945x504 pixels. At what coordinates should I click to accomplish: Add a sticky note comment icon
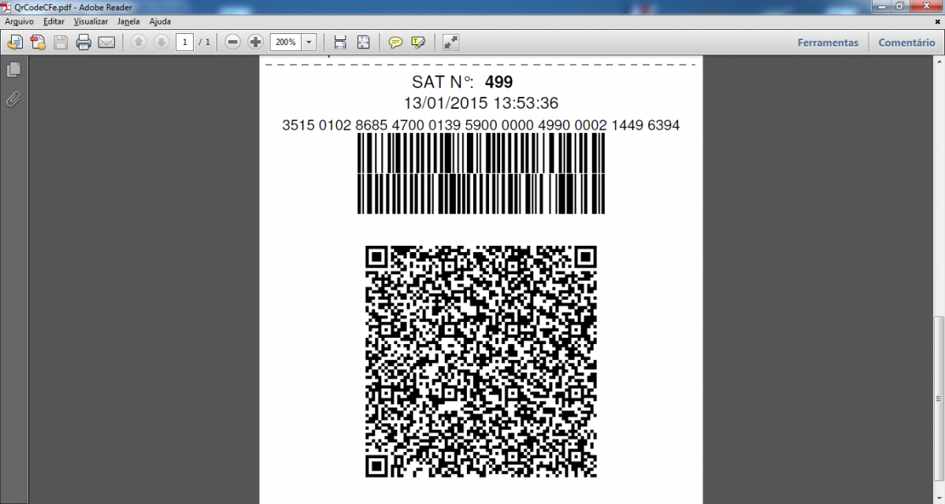pos(395,43)
